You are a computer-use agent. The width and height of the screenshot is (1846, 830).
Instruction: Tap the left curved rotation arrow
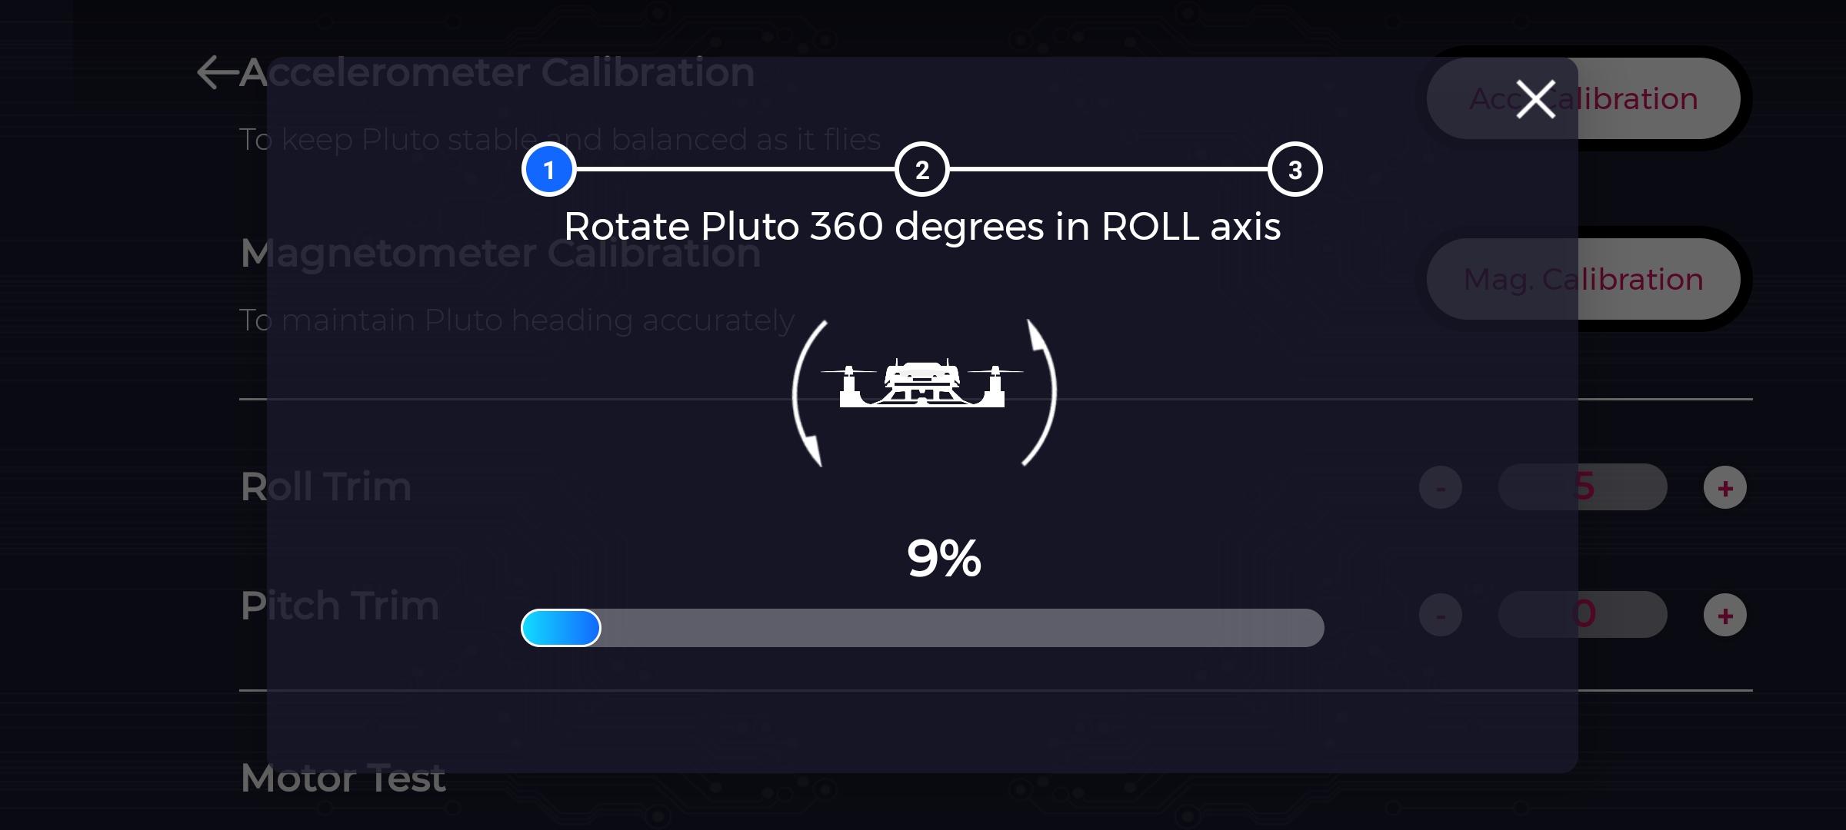pos(809,393)
